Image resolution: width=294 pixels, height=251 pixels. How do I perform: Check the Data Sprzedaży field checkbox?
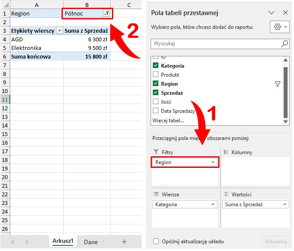coord(155,111)
